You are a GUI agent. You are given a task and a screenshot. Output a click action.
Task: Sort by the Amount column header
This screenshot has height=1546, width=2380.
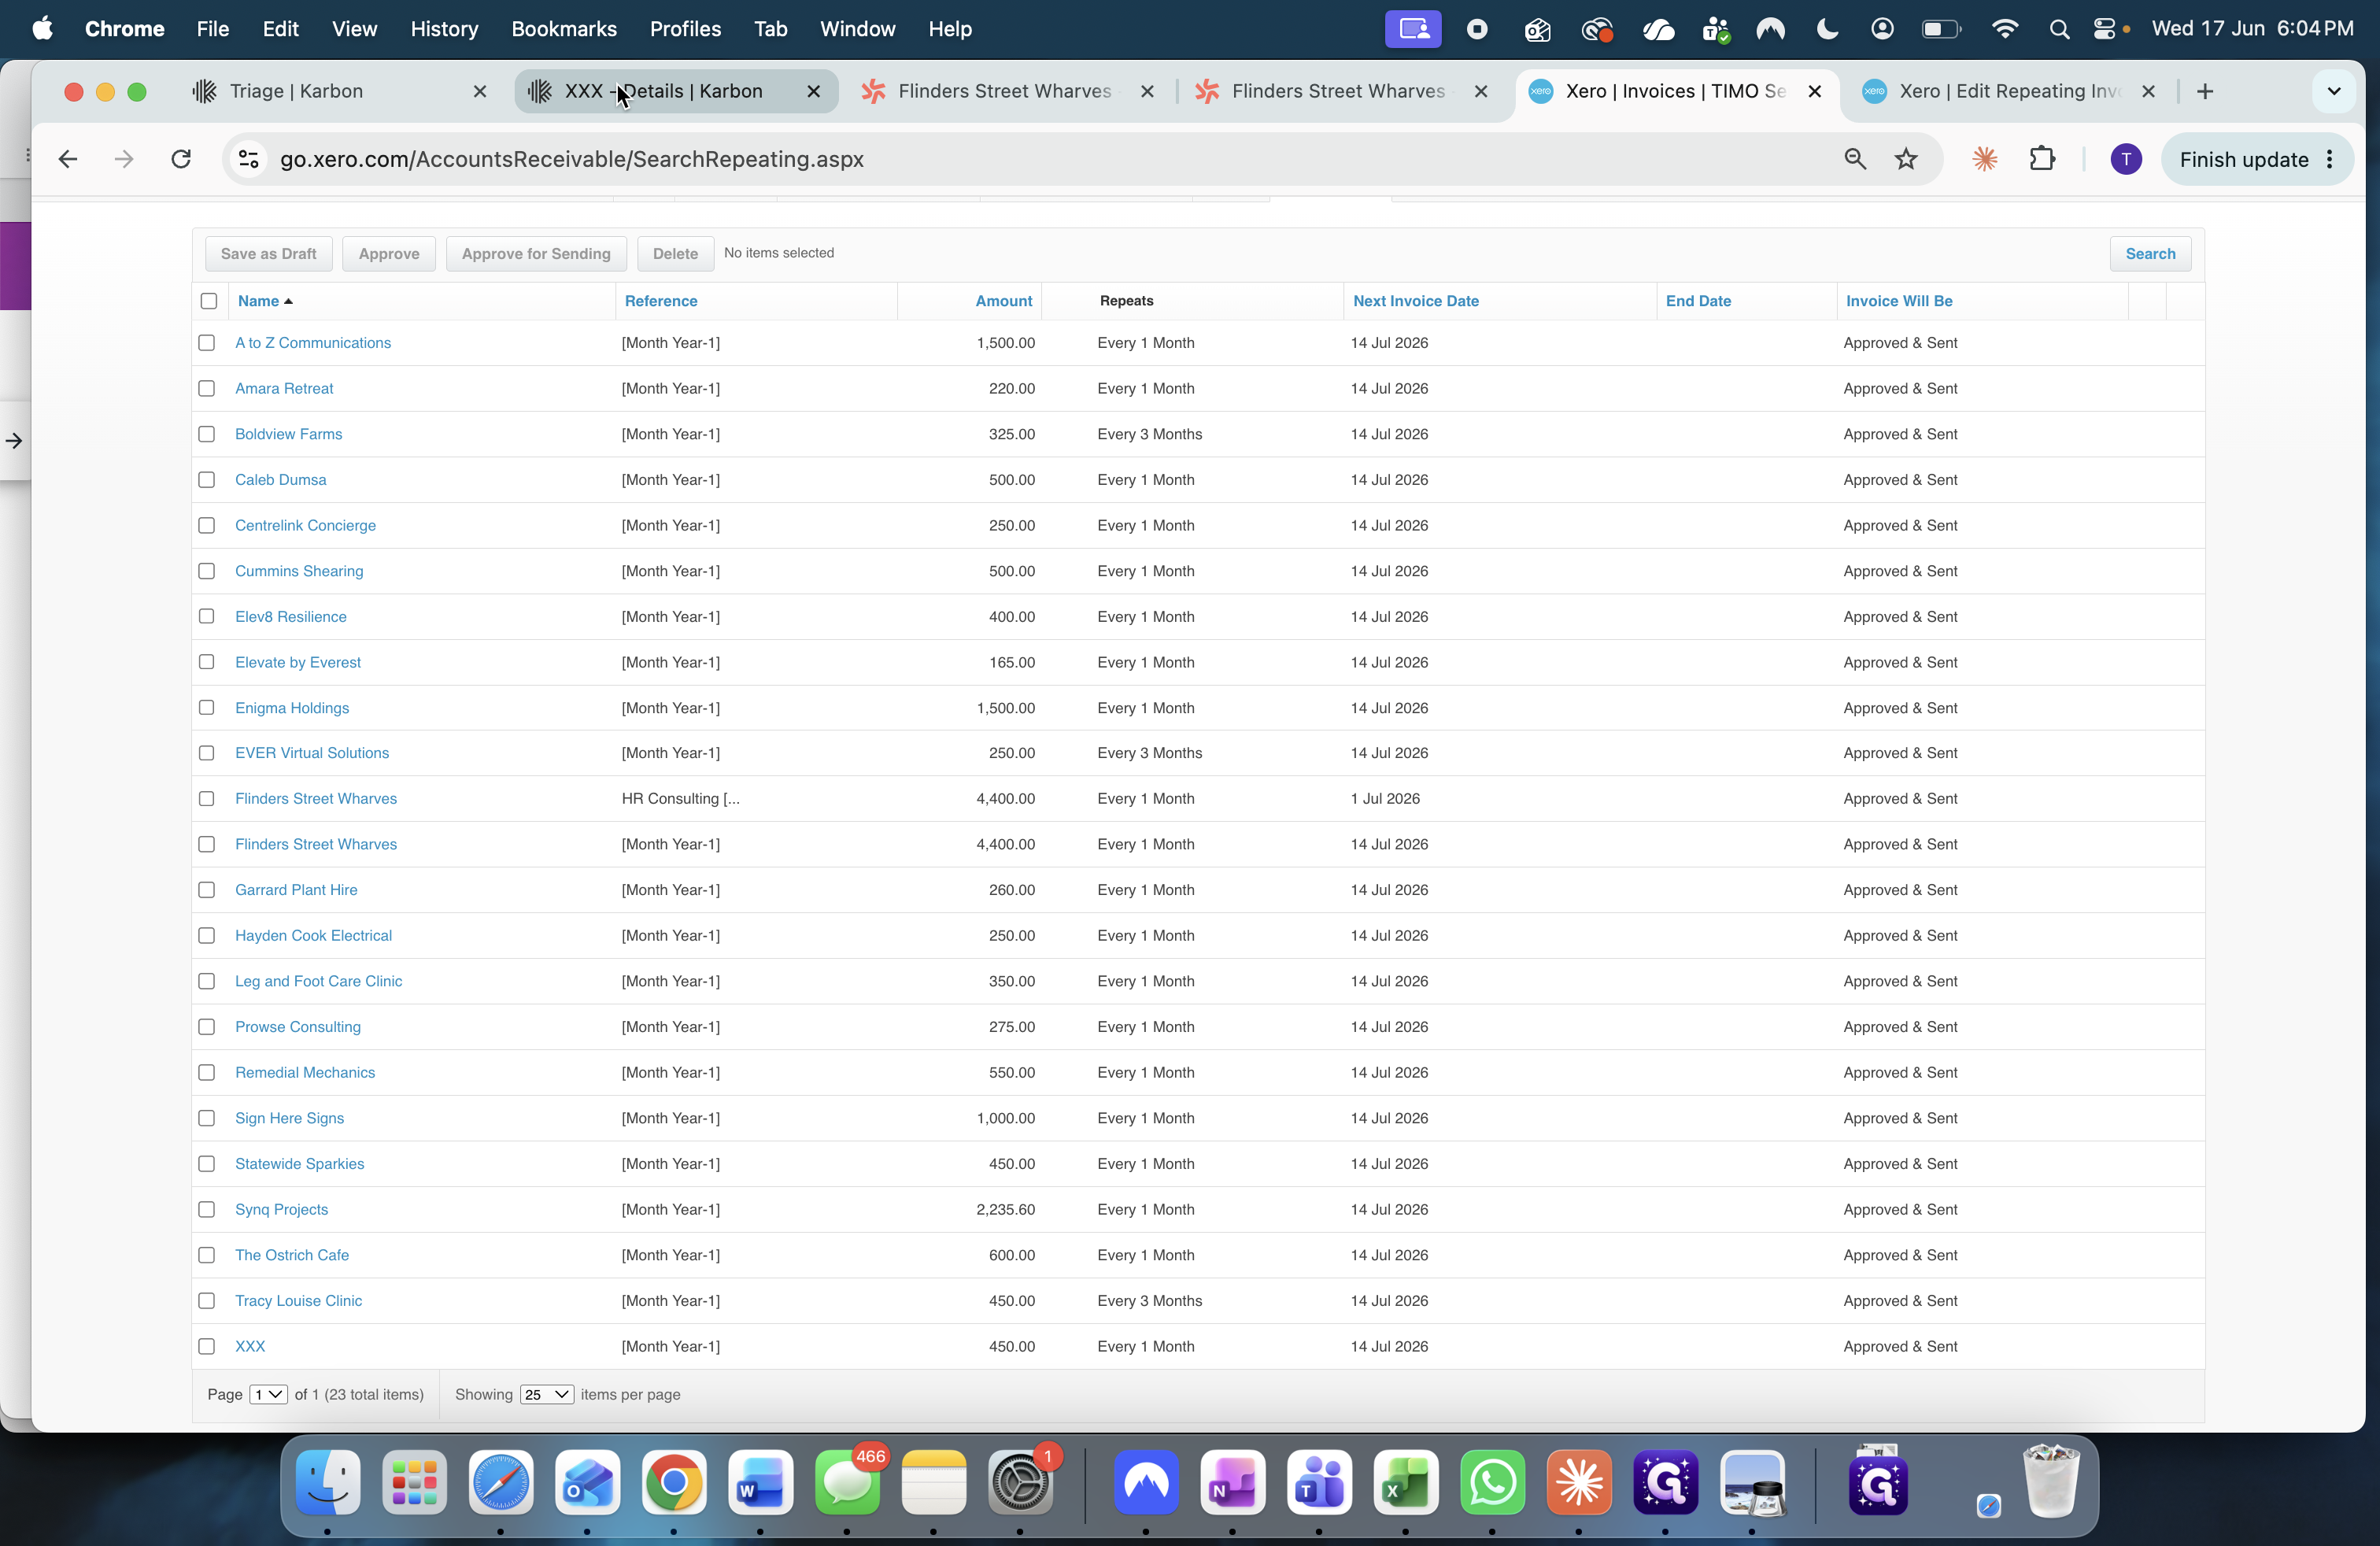pos(1003,301)
